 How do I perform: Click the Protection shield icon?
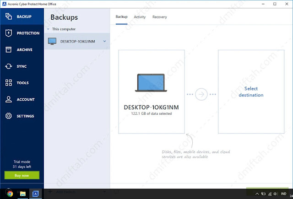(x=9, y=33)
